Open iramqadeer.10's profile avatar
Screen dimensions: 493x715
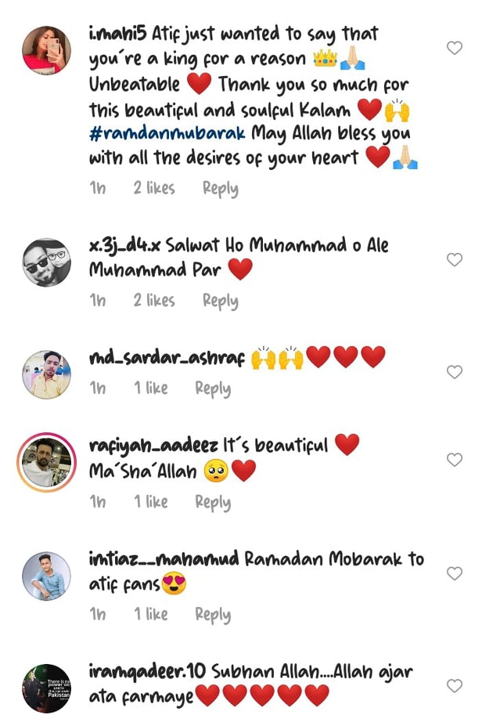46,688
